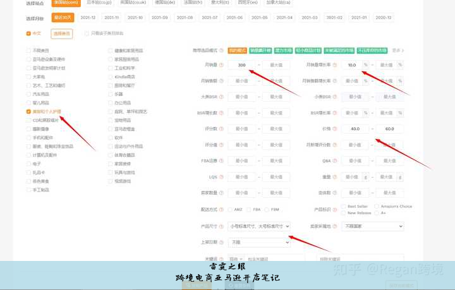The height and width of the screenshot is (290, 455).
Task: Open the 产品尺寸 size dropdown
Action: (x=259, y=226)
